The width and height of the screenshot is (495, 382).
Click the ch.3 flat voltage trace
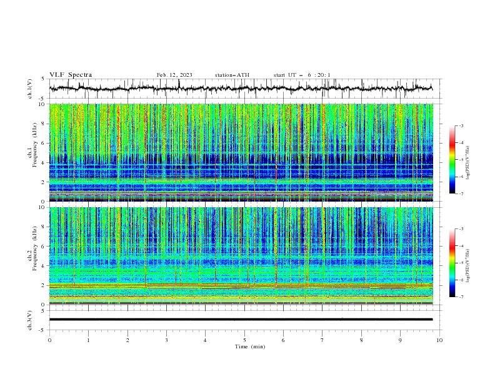click(x=241, y=320)
